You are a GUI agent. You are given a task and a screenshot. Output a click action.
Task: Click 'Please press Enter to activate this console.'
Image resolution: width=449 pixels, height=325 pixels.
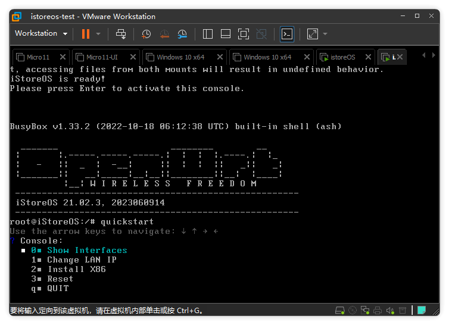coord(127,88)
